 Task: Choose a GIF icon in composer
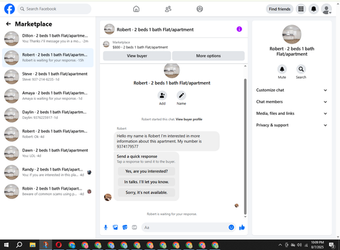pyautogui.click(x=135, y=228)
